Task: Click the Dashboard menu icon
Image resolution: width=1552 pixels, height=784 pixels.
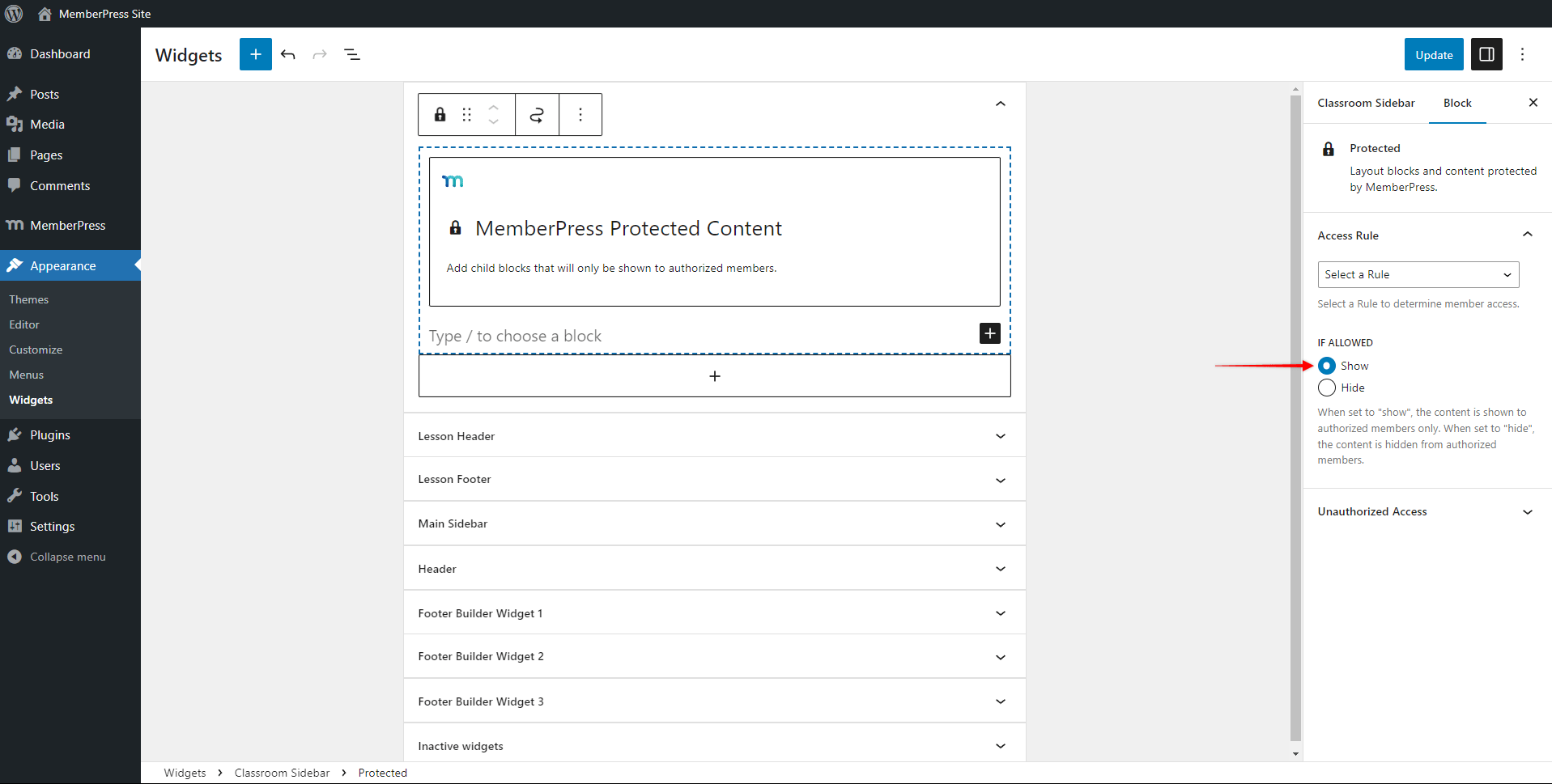Action: (15, 53)
